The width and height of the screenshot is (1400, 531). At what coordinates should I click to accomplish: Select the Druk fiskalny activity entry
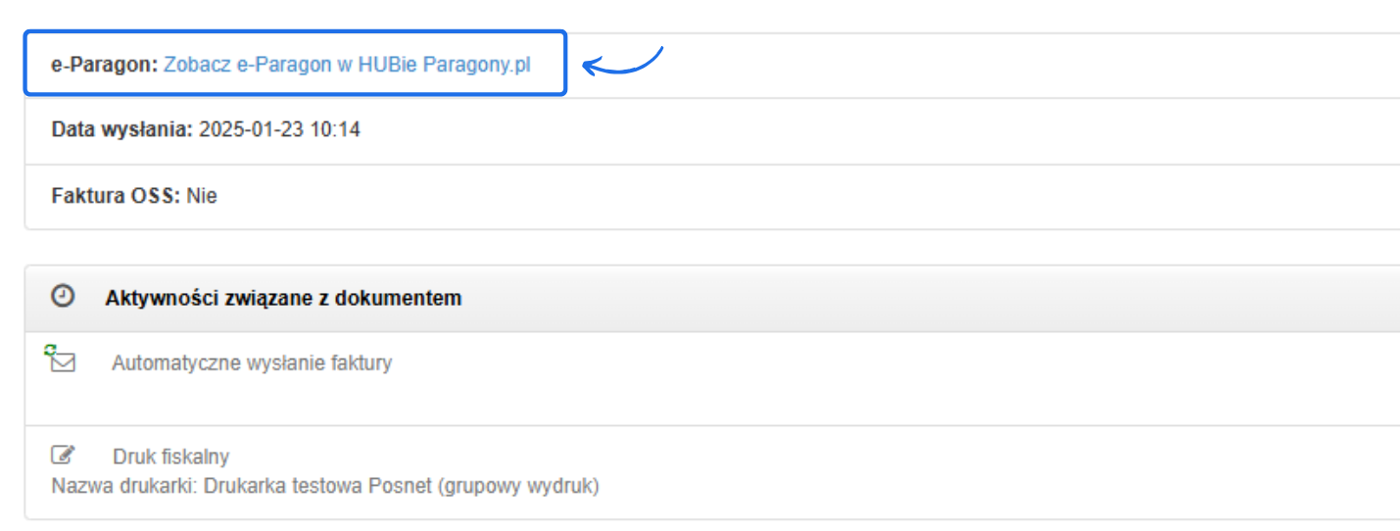[x=170, y=457]
